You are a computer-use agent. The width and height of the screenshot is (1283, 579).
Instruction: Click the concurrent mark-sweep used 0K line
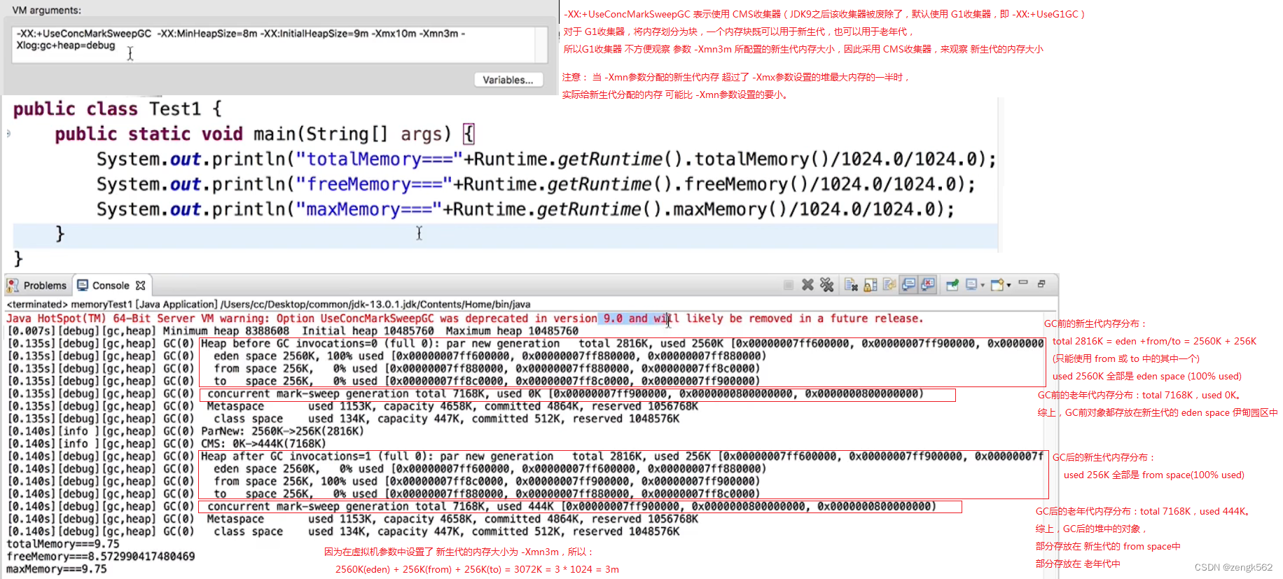(465, 393)
